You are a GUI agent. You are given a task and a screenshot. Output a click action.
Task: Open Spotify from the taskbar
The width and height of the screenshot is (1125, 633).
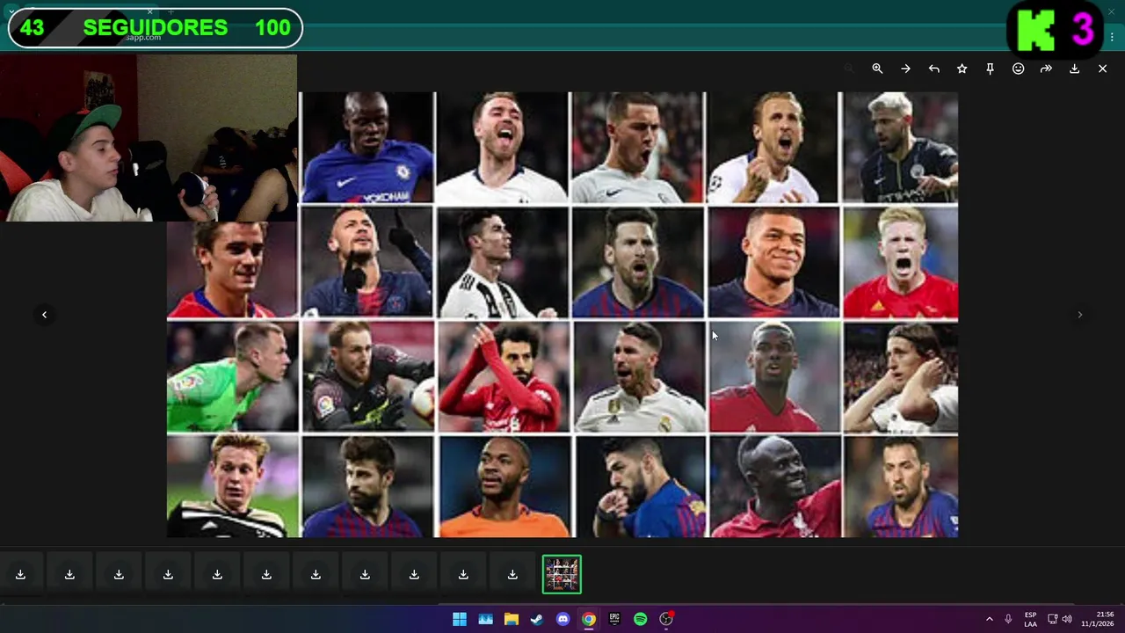click(x=640, y=620)
